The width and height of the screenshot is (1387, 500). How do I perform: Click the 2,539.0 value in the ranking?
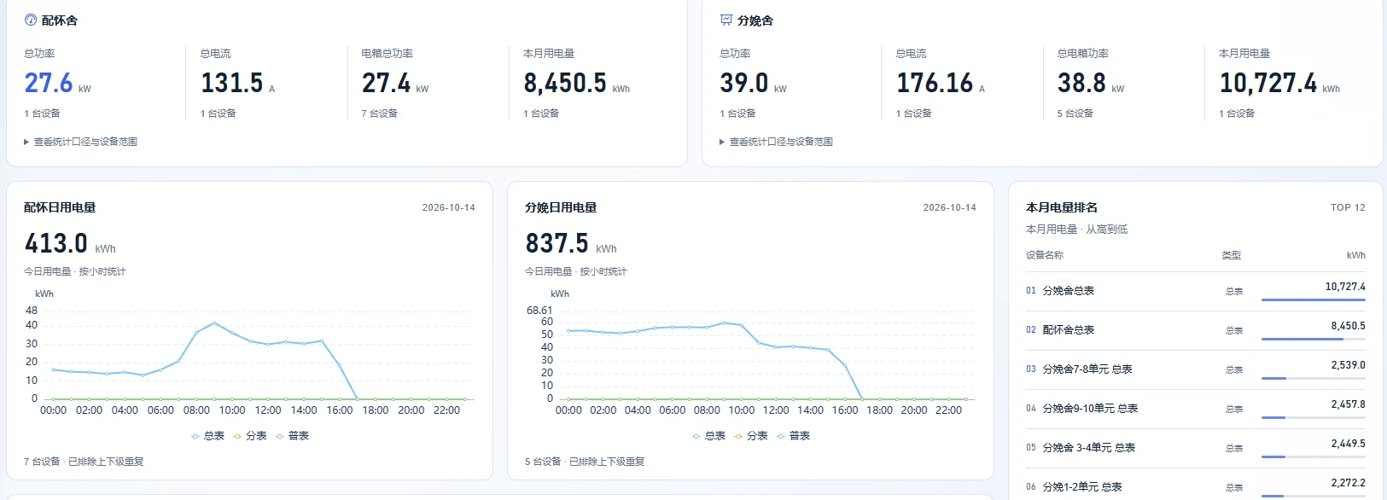(x=1349, y=365)
